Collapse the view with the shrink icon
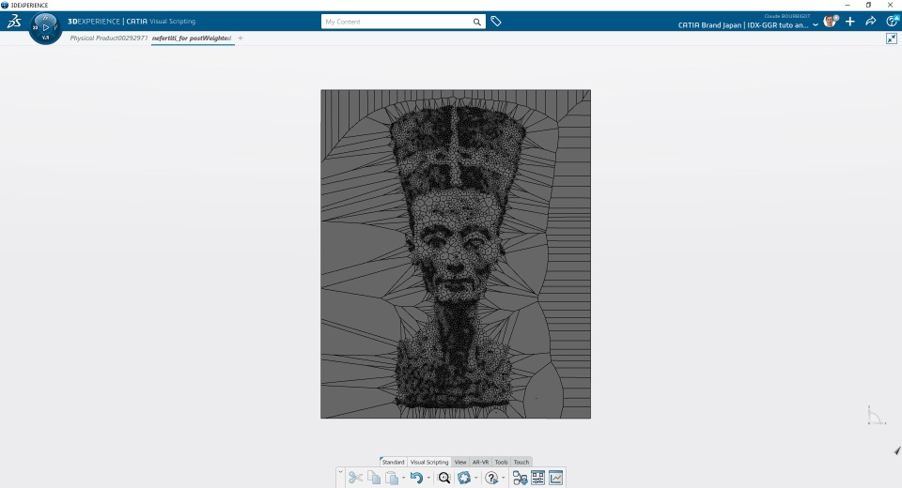Image resolution: width=902 pixels, height=488 pixels. point(892,38)
